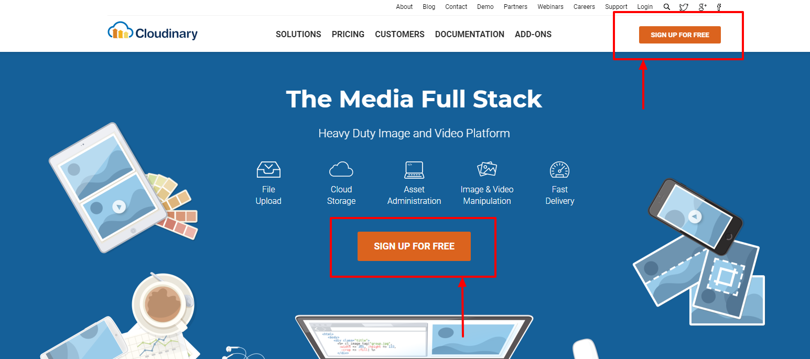
Task: Open the Login link
Action: [x=645, y=7]
